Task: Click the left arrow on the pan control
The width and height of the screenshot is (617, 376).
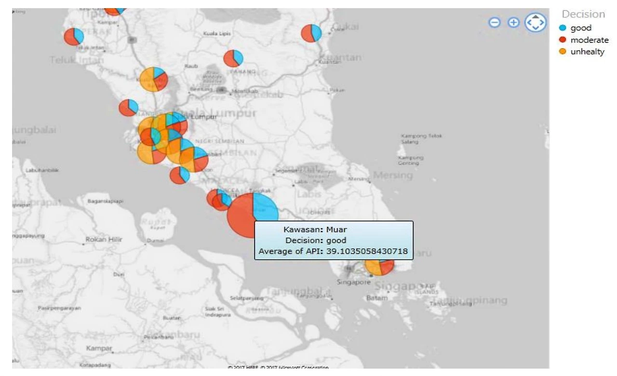Action: (x=529, y=23)
